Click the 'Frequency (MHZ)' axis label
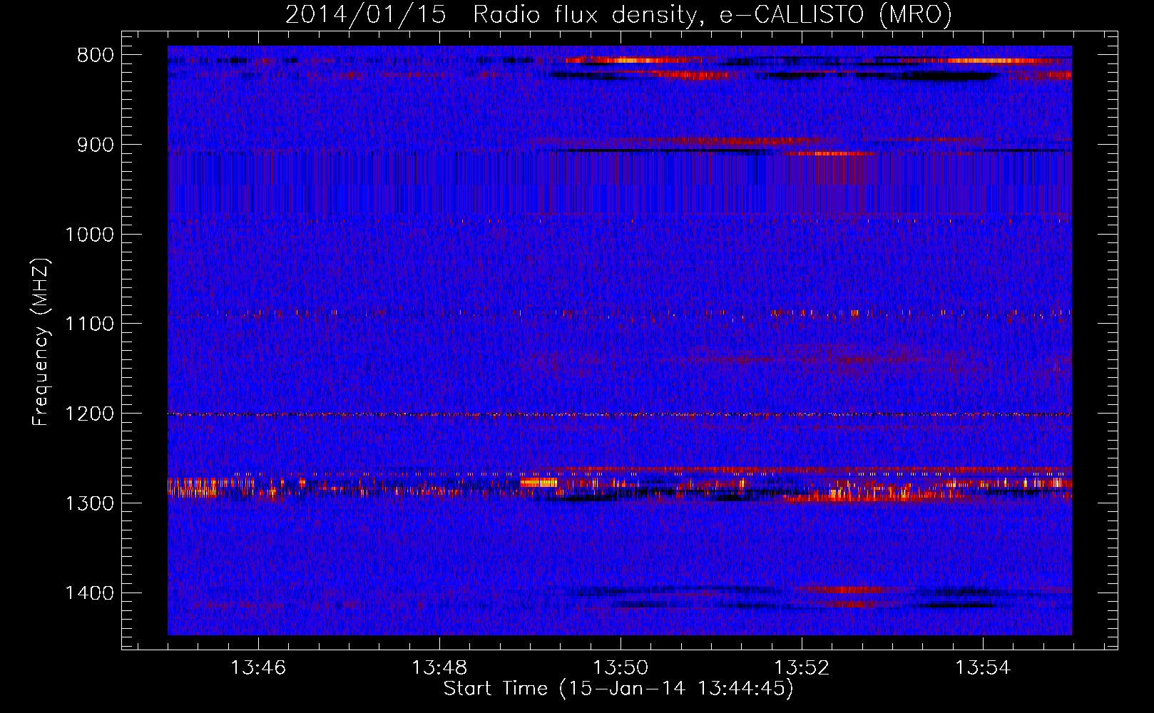The height and width of the screenshot is (713, 1154). click(41, 342)
